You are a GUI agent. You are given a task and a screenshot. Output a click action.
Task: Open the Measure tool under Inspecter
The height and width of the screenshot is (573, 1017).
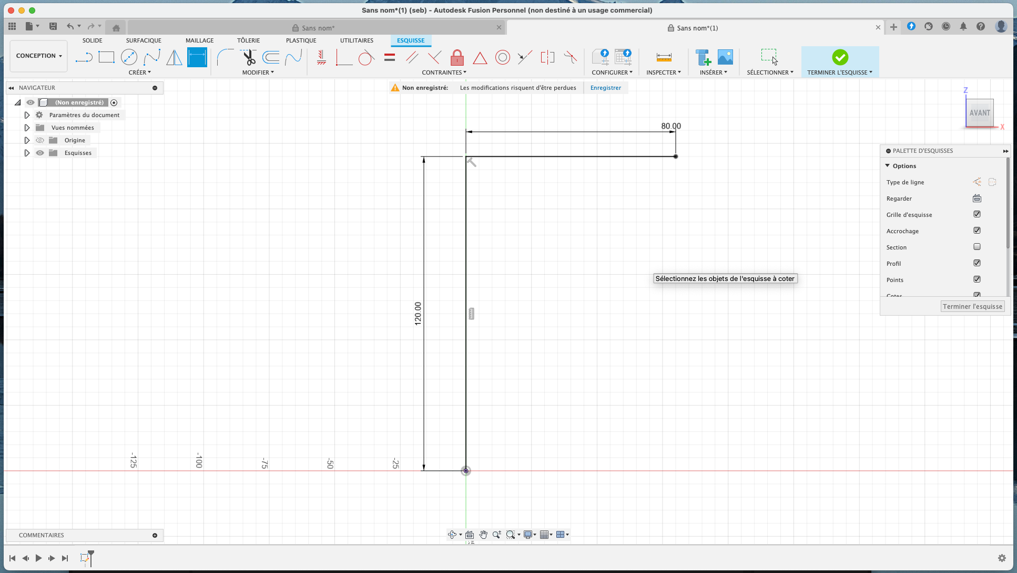click(x=664, y=57)
